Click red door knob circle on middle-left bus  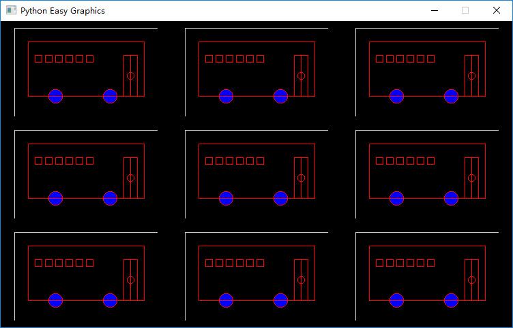131,178
